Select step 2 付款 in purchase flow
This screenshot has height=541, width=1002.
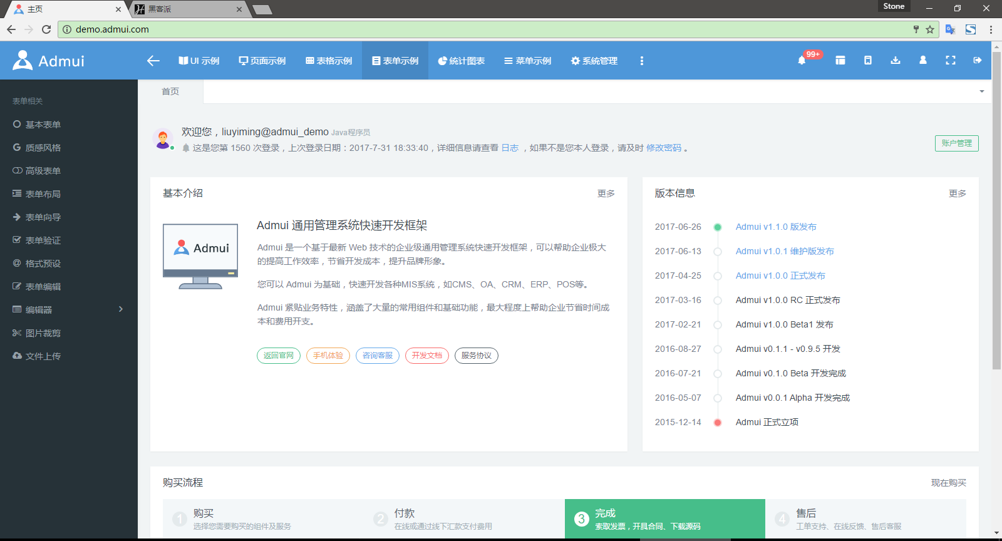464,518
